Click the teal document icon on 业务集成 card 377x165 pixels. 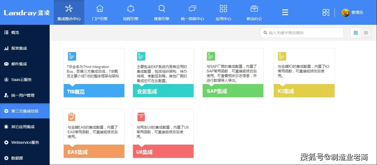(x=141, y=56)
